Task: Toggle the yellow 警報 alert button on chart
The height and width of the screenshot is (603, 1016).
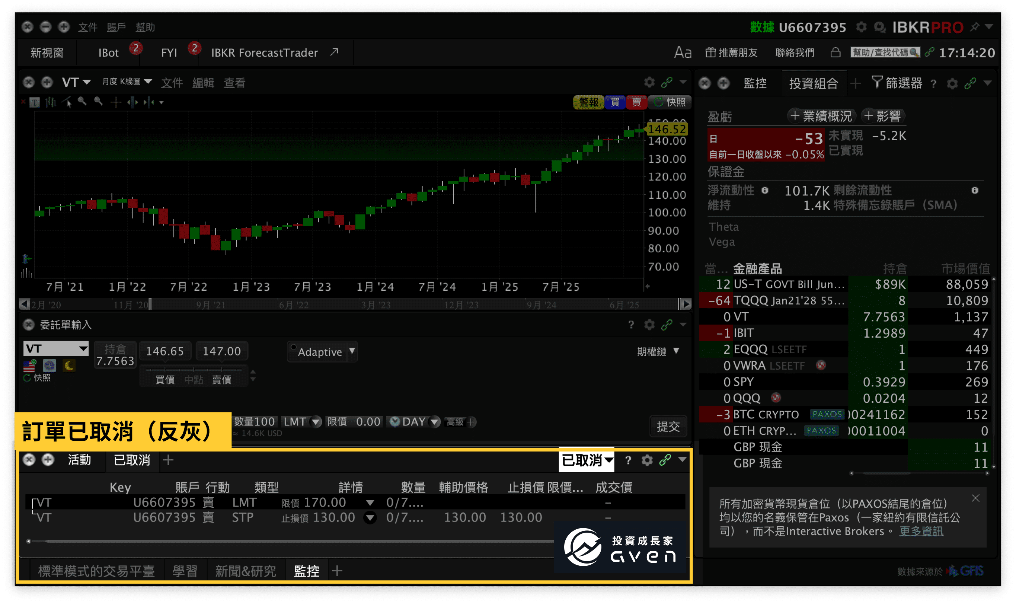Action: tap(589, 102)
